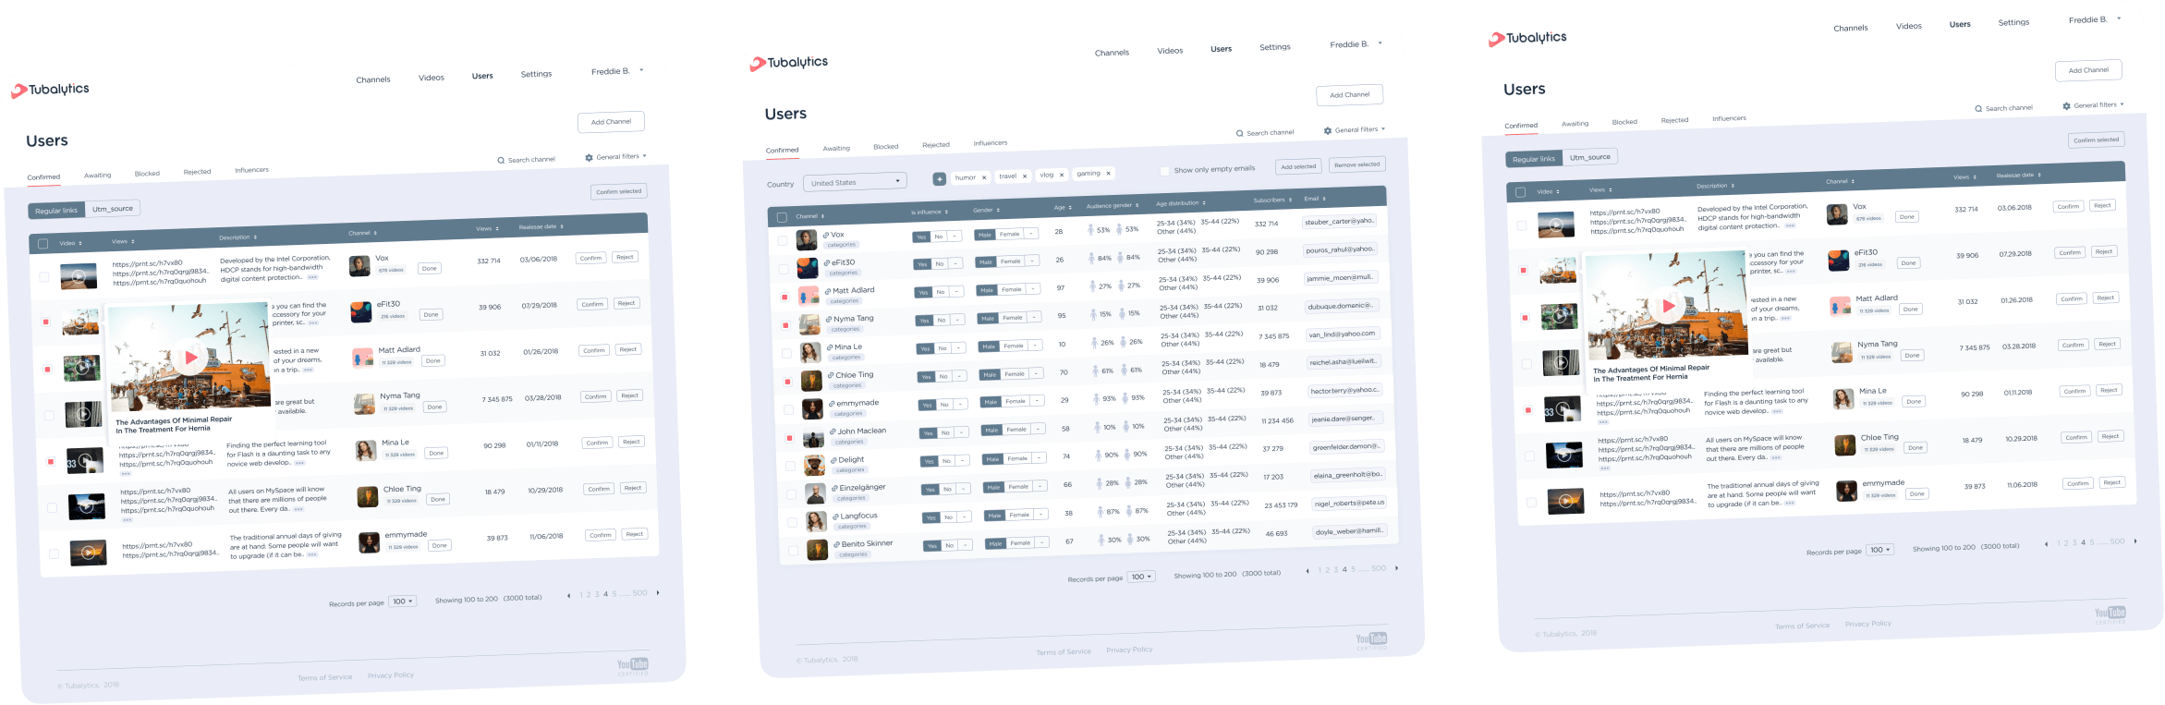
Task: Open Videos in the left screen nav
Action: click(432, 78)
